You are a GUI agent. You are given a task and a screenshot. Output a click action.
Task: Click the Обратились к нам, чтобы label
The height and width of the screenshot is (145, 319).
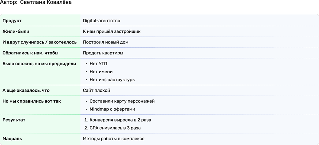click(x=30, y=53)
